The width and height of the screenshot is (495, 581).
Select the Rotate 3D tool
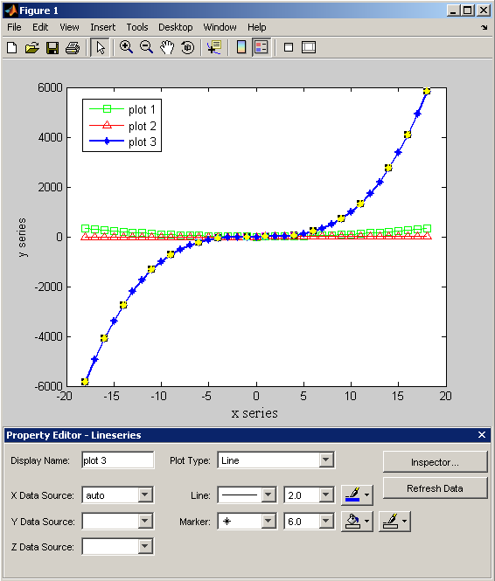[188, 47]
